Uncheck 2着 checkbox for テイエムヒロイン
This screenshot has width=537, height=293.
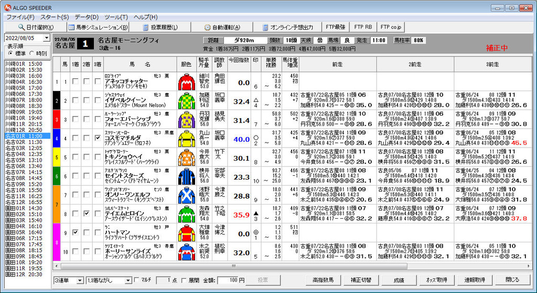[87, 213]
